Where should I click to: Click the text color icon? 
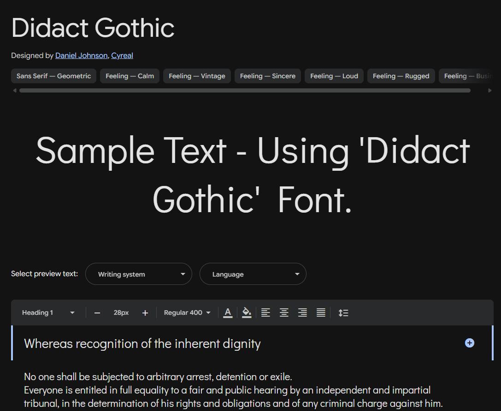[228, 313]
